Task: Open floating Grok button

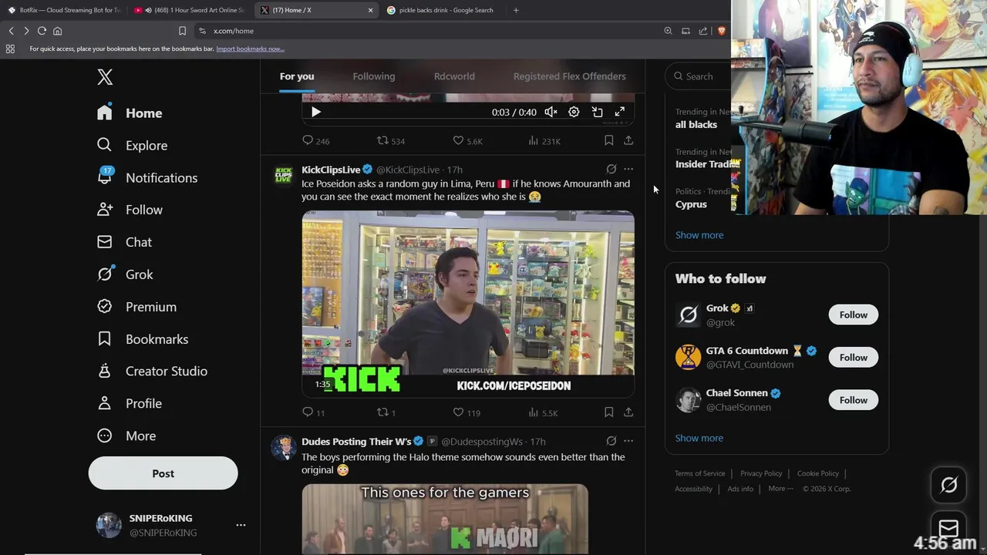Action: click(949, 485)
